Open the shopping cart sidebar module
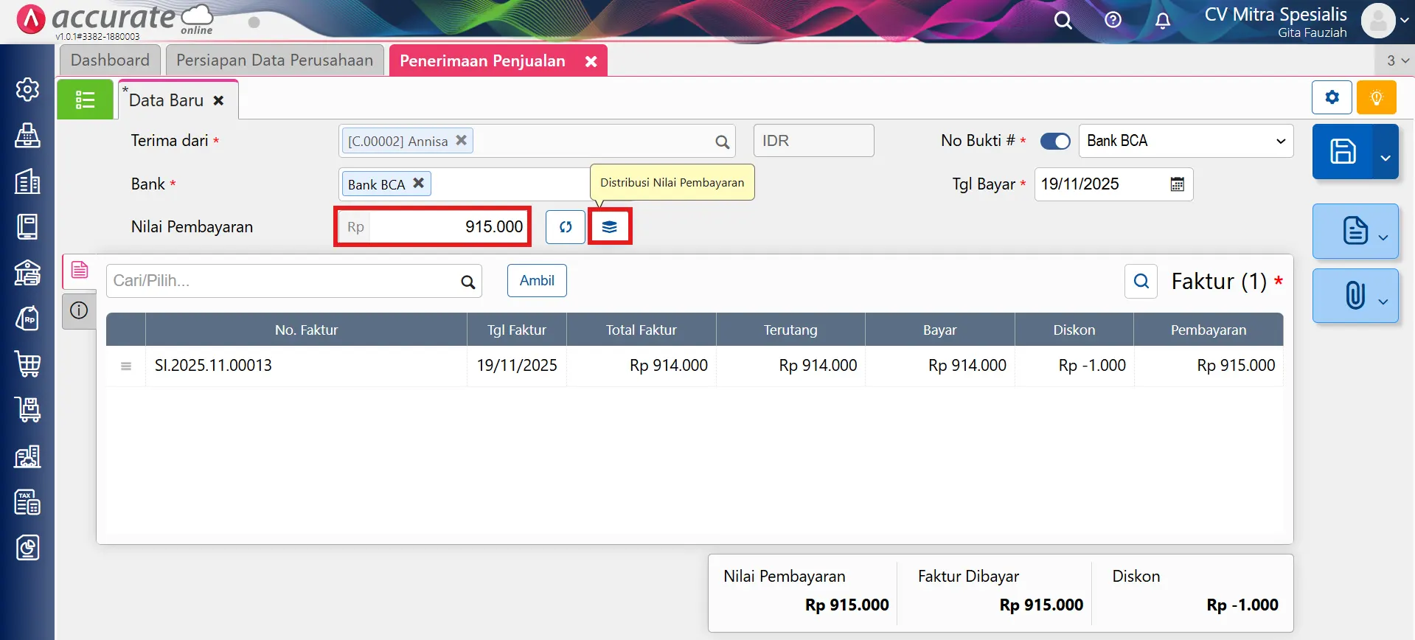The height and width of the screenshot is (640, 1415). (x=28, y=364)
